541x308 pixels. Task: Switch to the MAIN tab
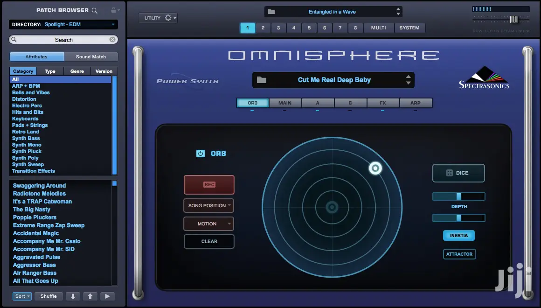pos(285,103)
